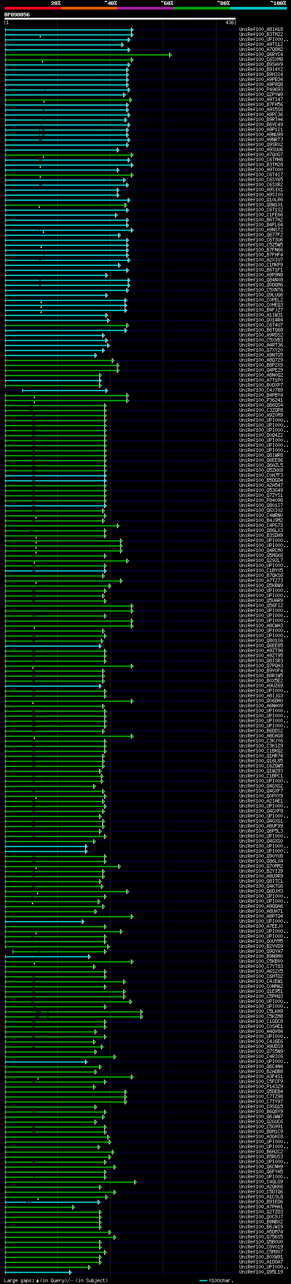Select entry UniRef100_B9H3I4

[x=261, y=74]
